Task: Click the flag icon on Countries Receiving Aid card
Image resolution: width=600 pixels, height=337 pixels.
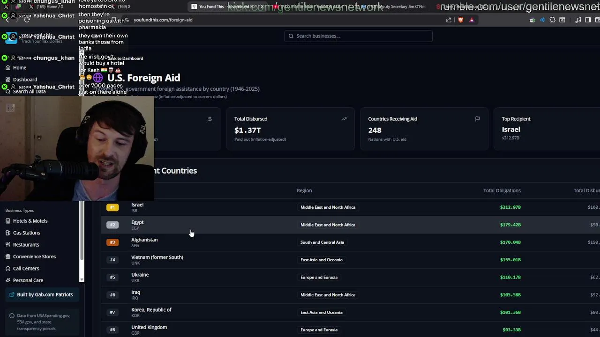Action: pyautogui.click(x=477, y=119)
